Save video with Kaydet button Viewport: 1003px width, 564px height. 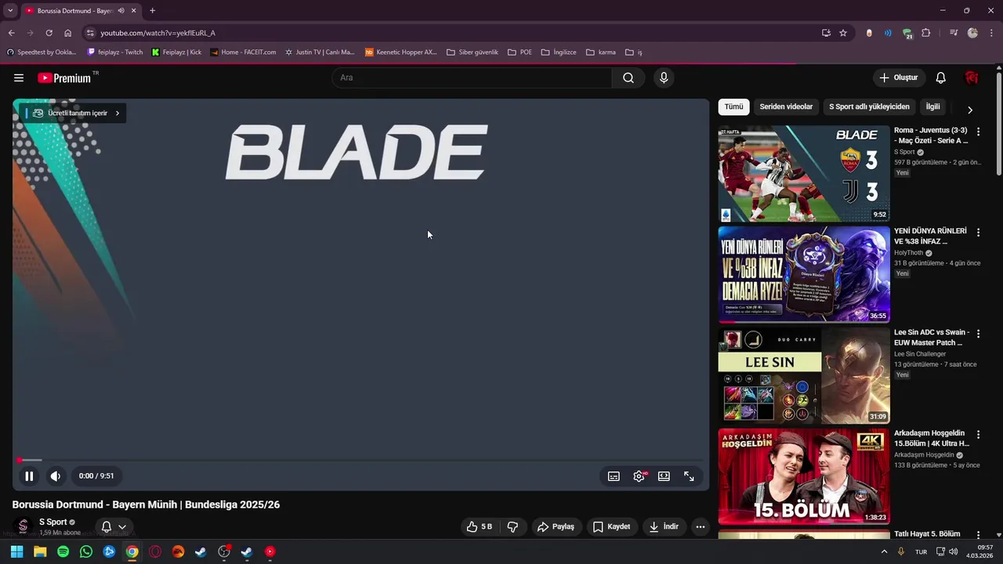(x=611, y=526)
